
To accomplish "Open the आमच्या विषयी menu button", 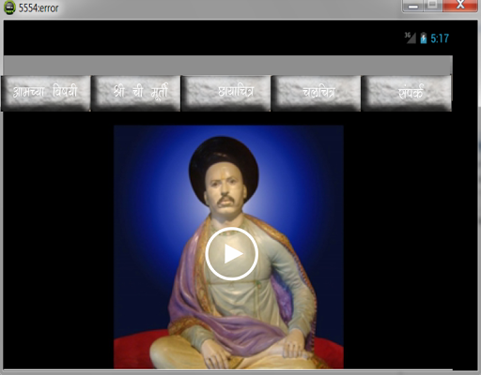I will 46,93.
